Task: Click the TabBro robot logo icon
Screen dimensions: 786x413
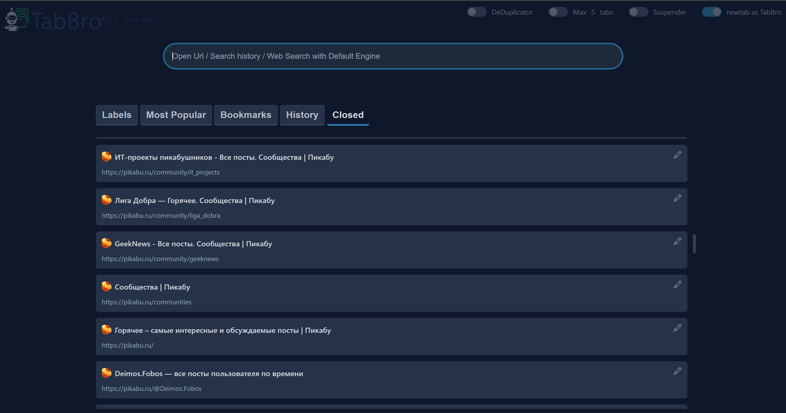Action: [16, 19]
